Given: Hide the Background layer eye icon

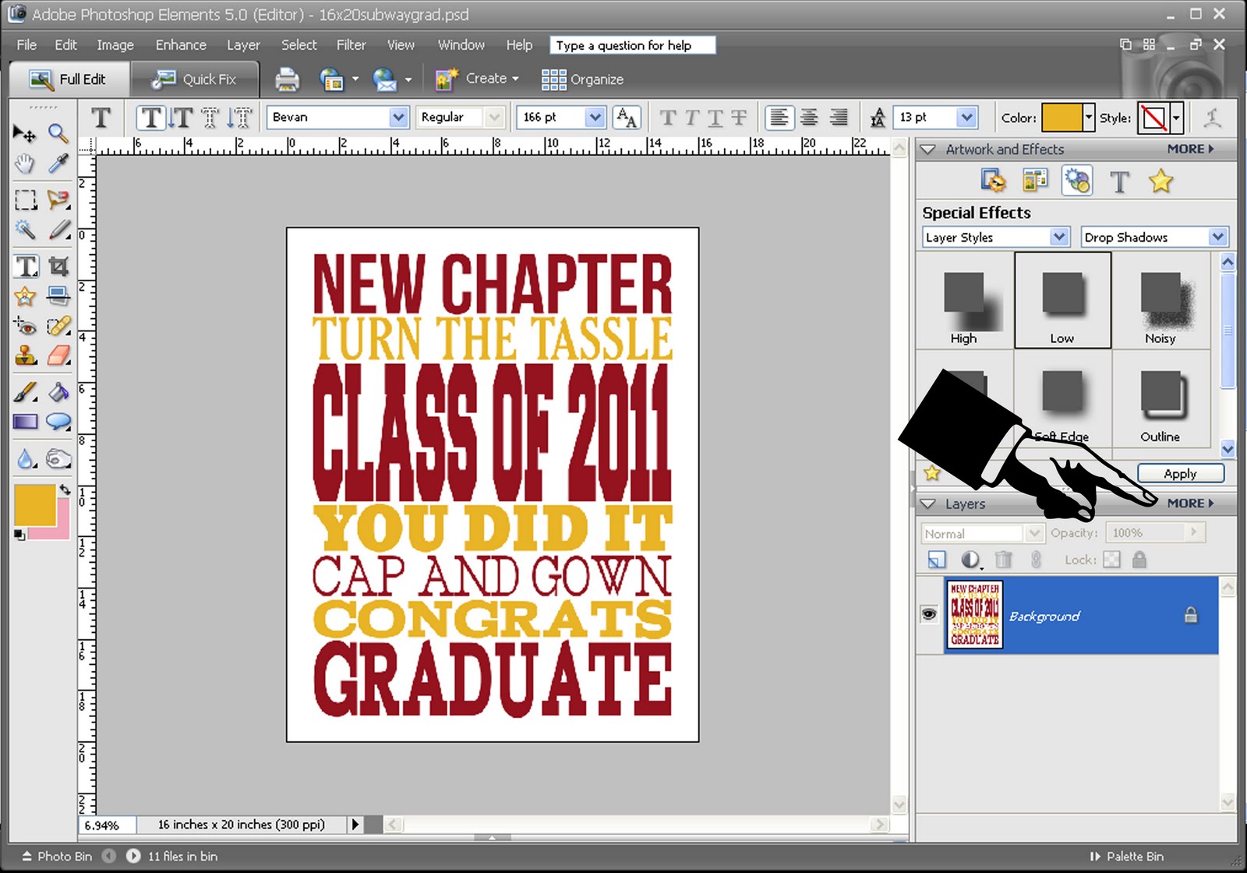Looking at the screenshot, I should (929, 615).
